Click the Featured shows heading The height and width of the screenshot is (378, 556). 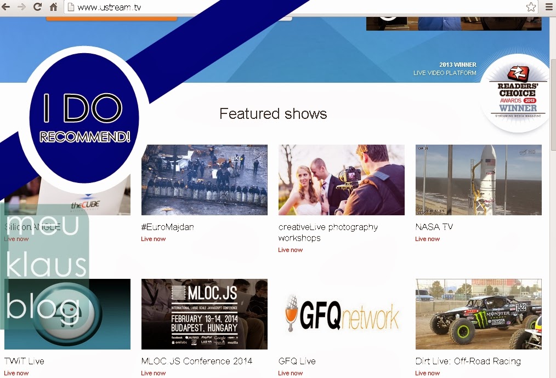click(273, 114)
